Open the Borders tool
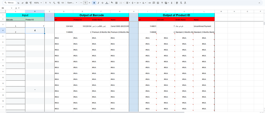 (116, 3)
